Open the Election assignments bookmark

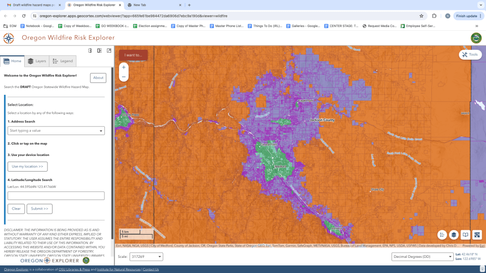(x=150, y=26)
